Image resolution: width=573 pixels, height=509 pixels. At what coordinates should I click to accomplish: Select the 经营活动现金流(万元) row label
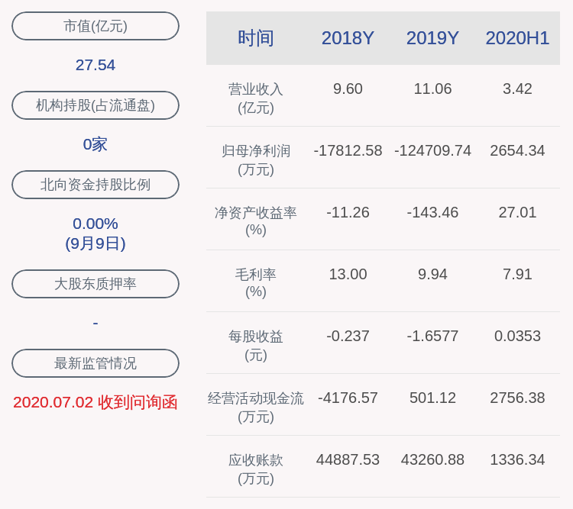click(256, 407)
